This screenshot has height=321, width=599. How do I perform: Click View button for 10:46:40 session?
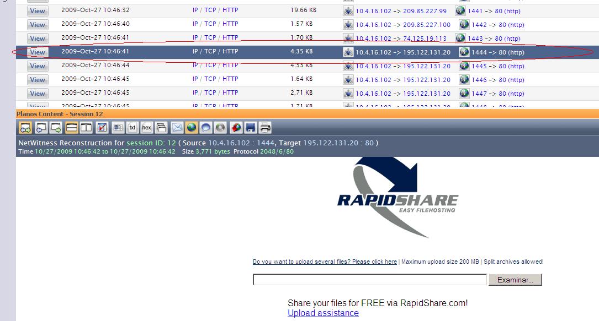(38, 24)
